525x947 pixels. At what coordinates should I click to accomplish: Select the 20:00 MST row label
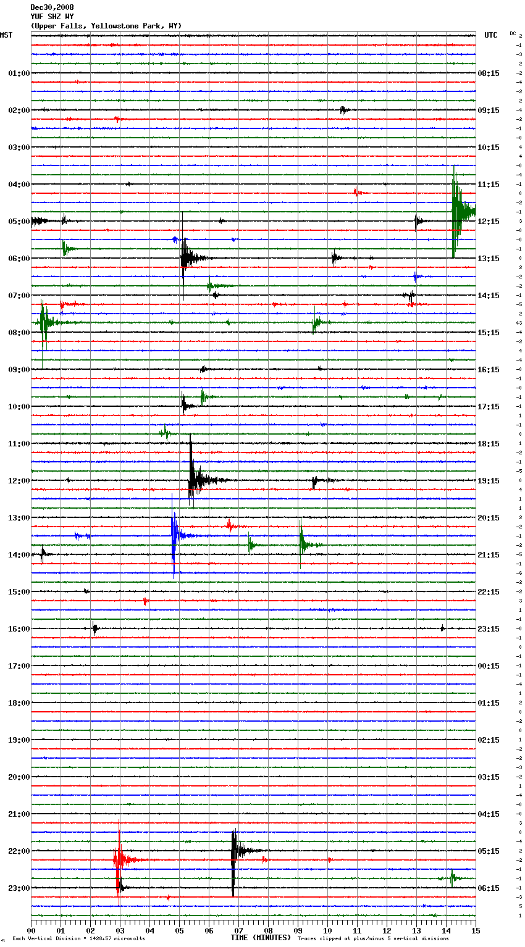click(x=19, y=777)
